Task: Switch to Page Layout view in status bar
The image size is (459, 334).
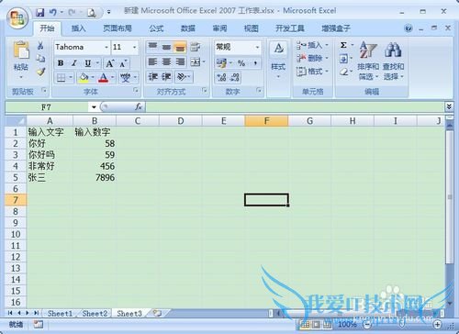Action: coord(317,324)
